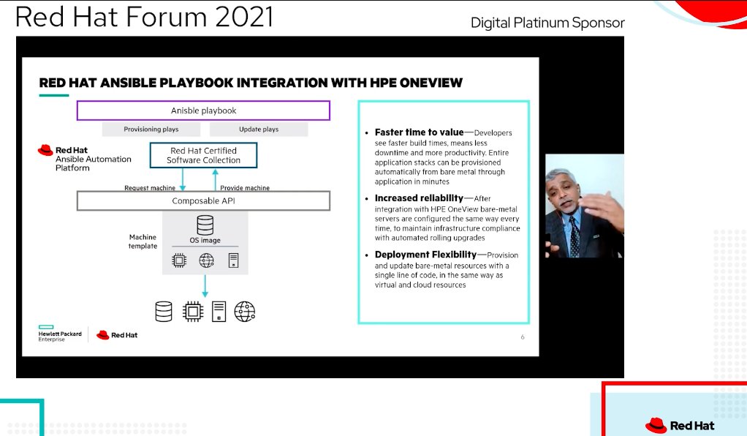Click the Red Hat logo at page bottom right
Viewport: 747px width, 436px height.
(680, 425)
